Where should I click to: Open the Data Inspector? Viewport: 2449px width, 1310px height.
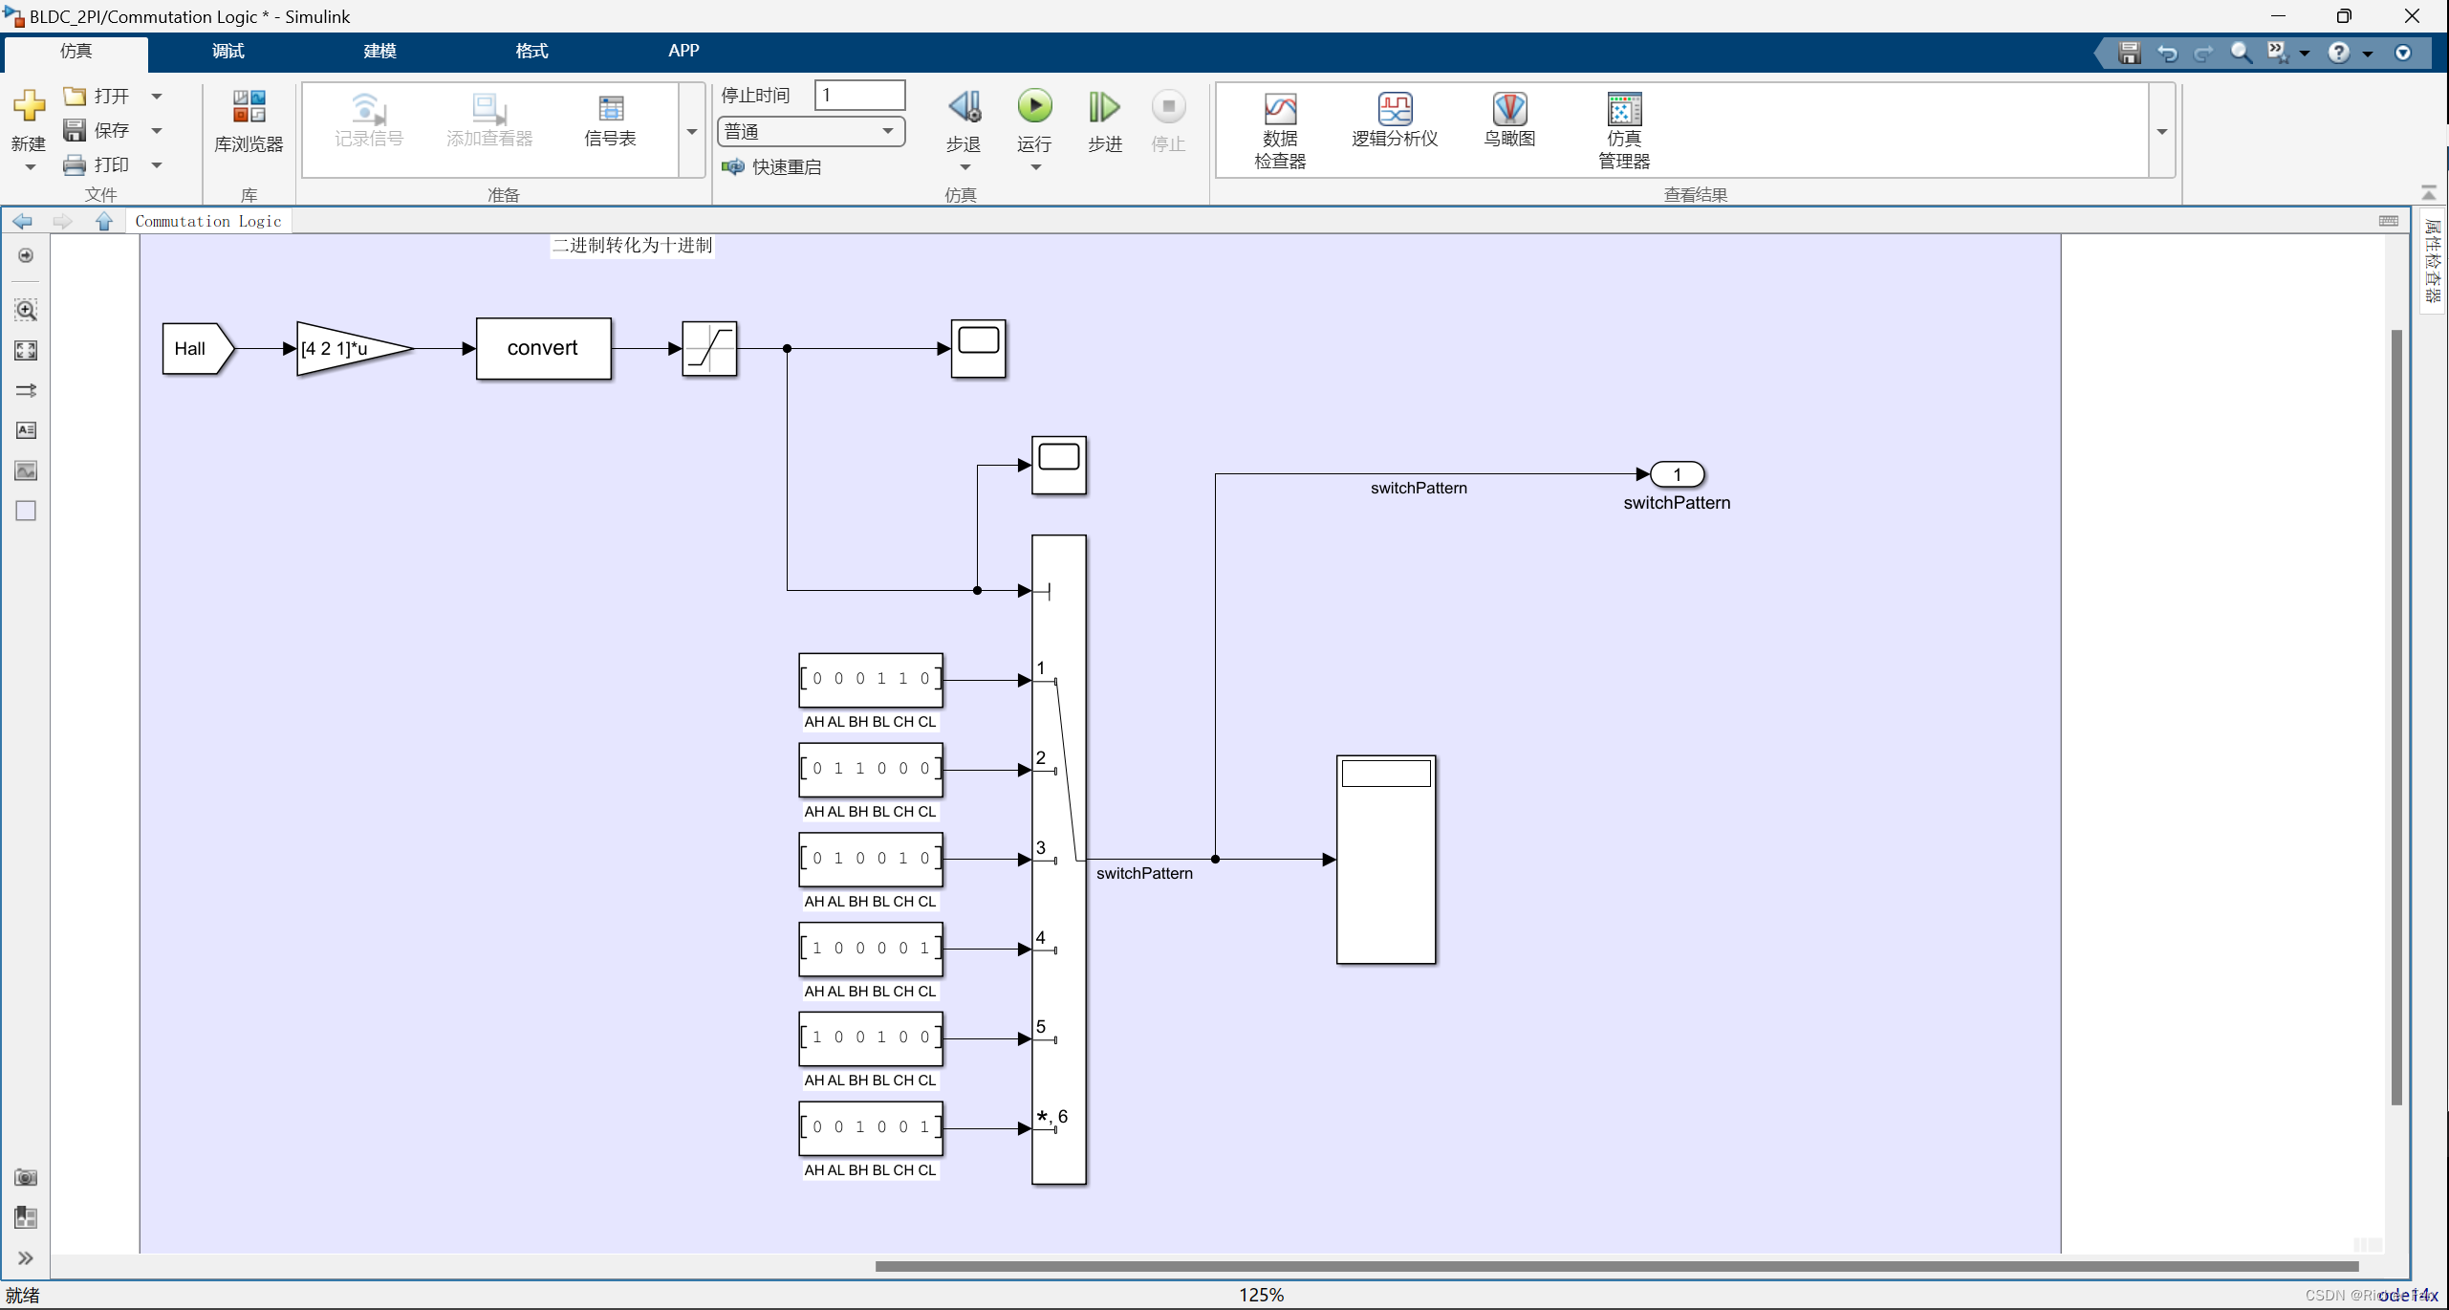click(1279, 130)
